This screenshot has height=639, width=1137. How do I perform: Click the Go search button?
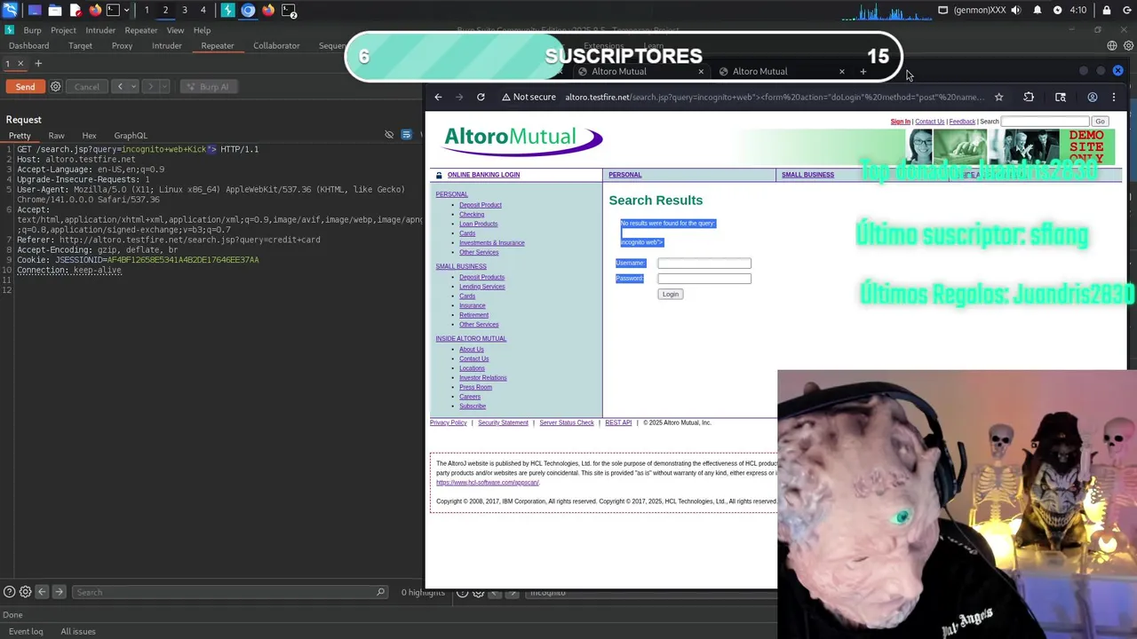pyautogui.click(x=1100, y=122)
